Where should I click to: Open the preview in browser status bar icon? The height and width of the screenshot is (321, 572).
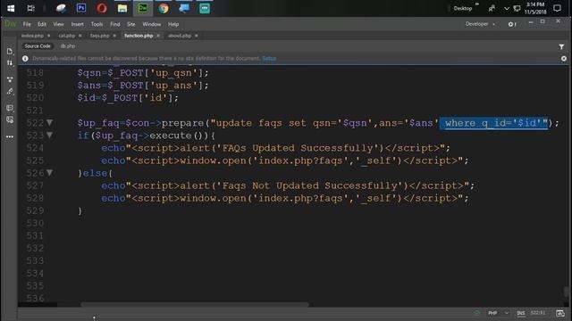click(560, 313)
